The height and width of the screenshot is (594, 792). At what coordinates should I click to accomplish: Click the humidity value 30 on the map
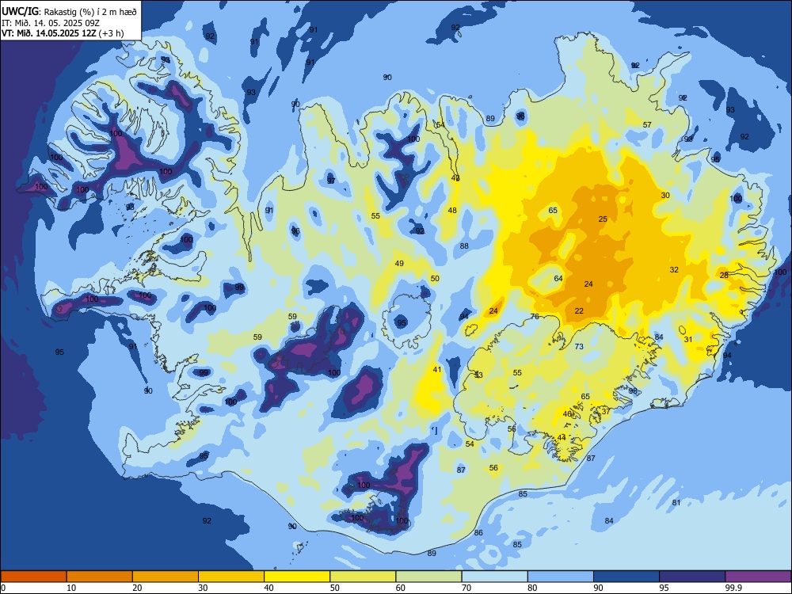[x=665, y=195]
